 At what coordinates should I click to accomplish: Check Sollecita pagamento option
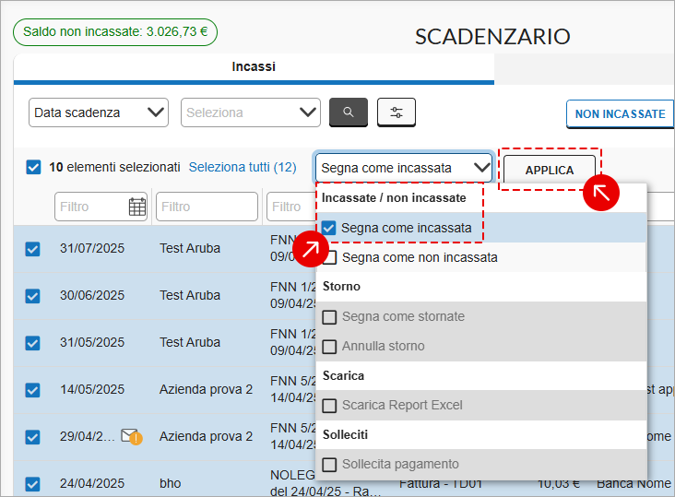(329, 465)
